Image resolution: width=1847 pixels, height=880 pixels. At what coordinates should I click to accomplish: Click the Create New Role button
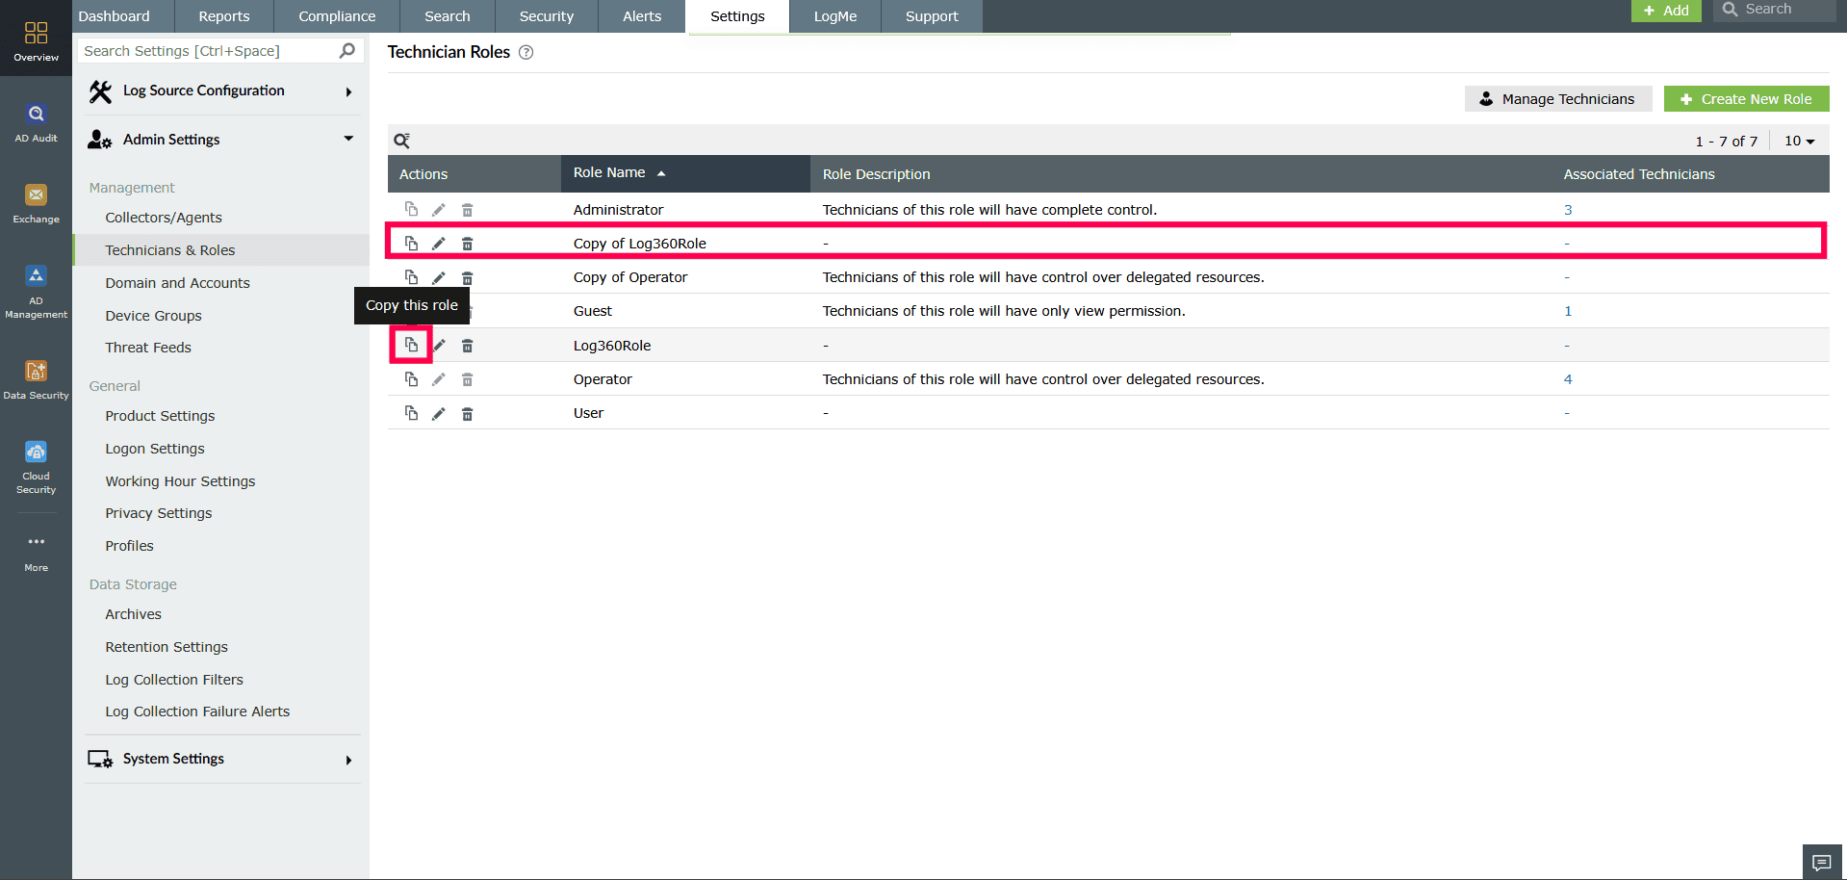click(x=1746, y=98)
